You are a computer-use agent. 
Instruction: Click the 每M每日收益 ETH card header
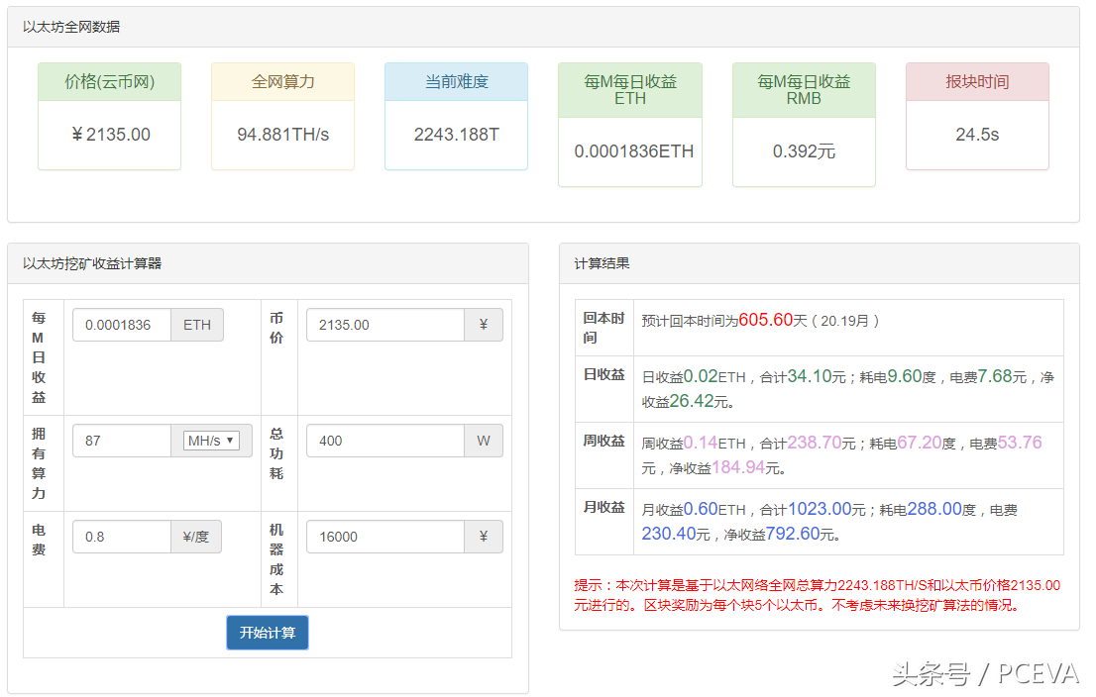[x=630, y=90]
